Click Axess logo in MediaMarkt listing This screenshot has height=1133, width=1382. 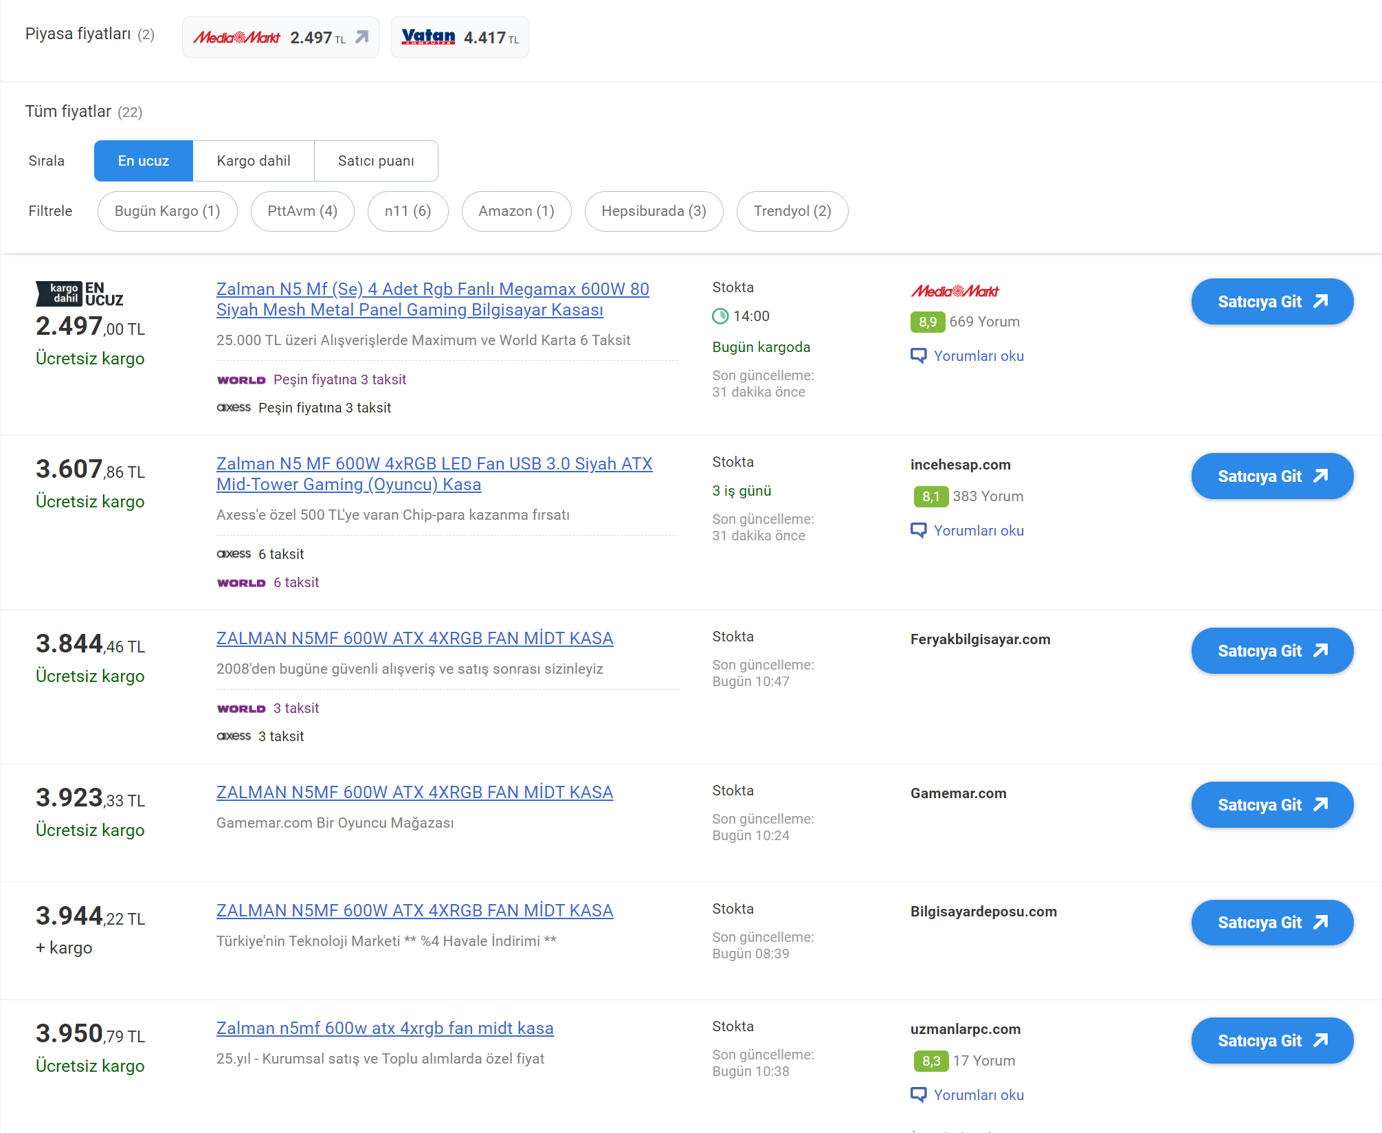click(x=234, y=407)
